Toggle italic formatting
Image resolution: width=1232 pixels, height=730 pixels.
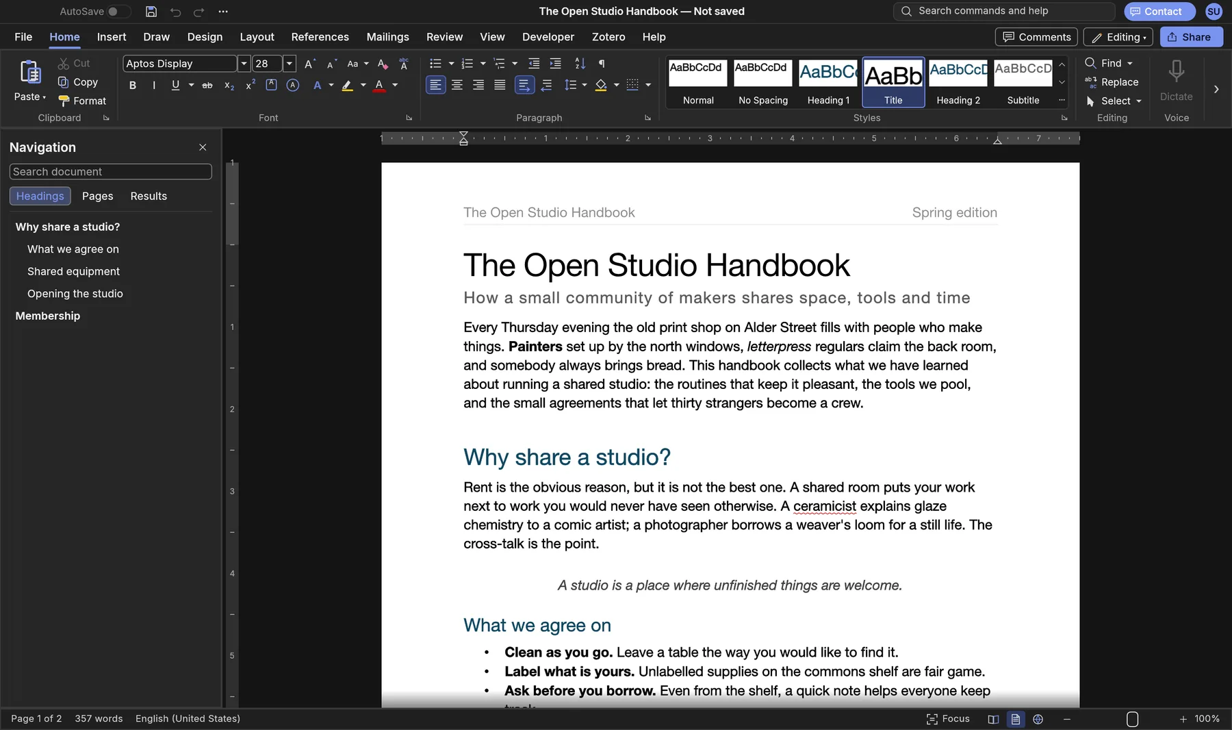[154, 85]
